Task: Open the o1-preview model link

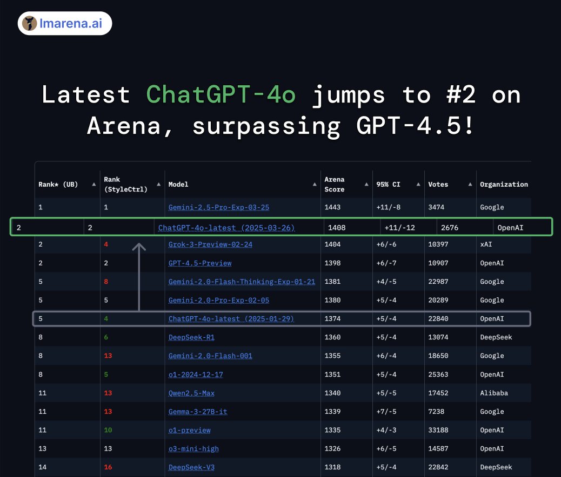Action: coord(188,430)
